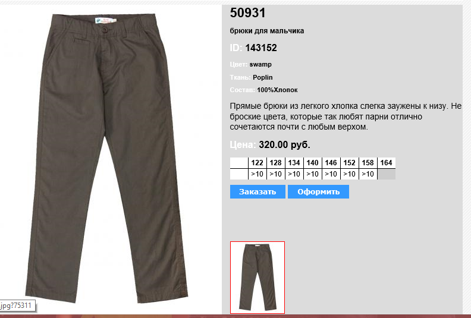
Task: Select size 134 column header
Action: coord(294,163)
